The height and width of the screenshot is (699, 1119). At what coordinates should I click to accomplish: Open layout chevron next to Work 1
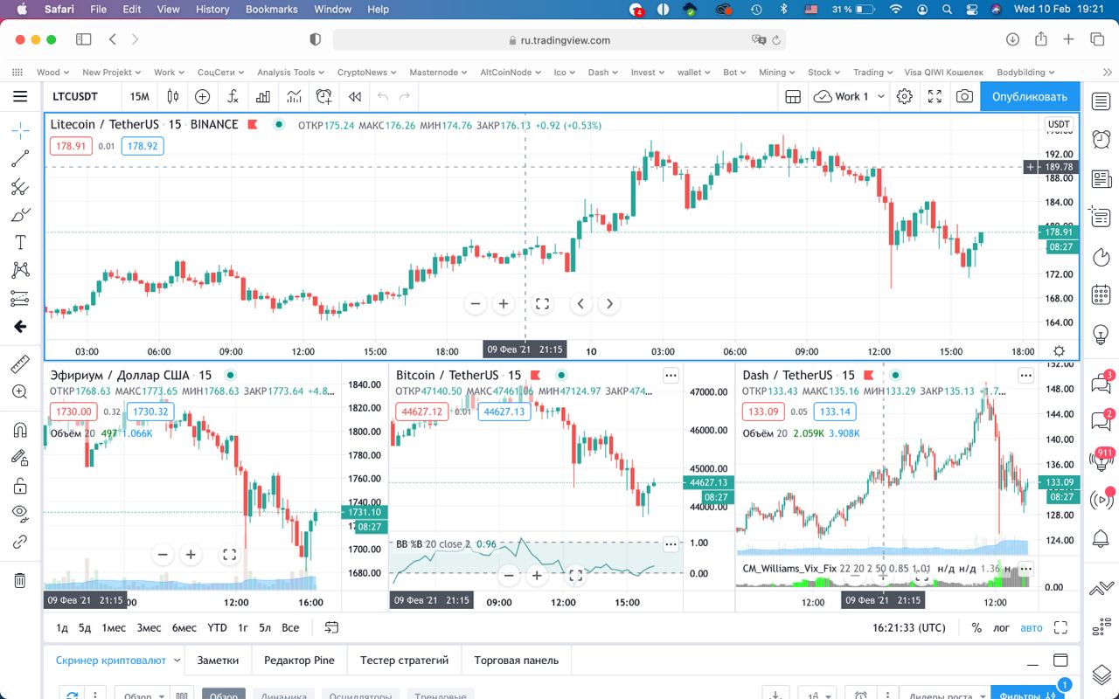click(x=881, y=96)
